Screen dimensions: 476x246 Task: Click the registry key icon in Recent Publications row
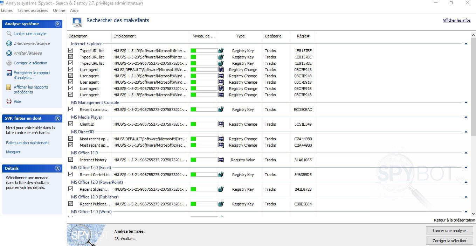(x=221, y=204)
